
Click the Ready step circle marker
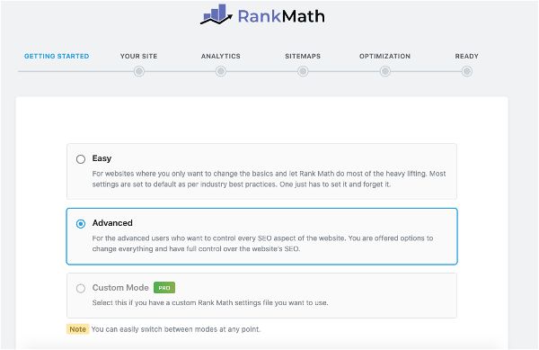(467, 71)
